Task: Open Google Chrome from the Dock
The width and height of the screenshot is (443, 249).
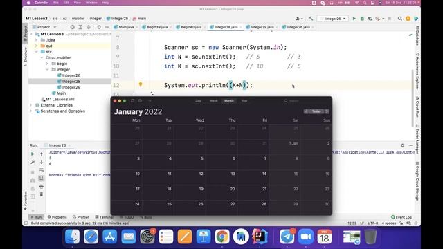Action: [x=222, y=237]
